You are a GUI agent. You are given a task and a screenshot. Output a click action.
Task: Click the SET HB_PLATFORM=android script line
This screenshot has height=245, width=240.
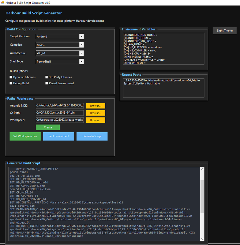pos(29,183)
